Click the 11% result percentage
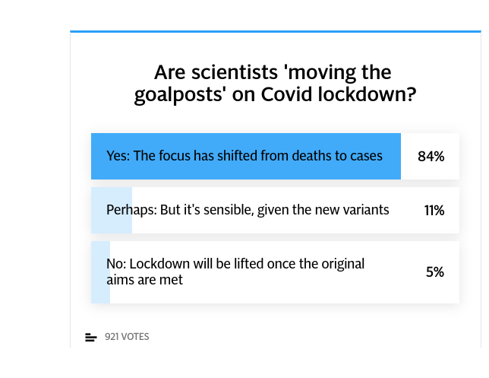489x378 pixels. (434, 210)
